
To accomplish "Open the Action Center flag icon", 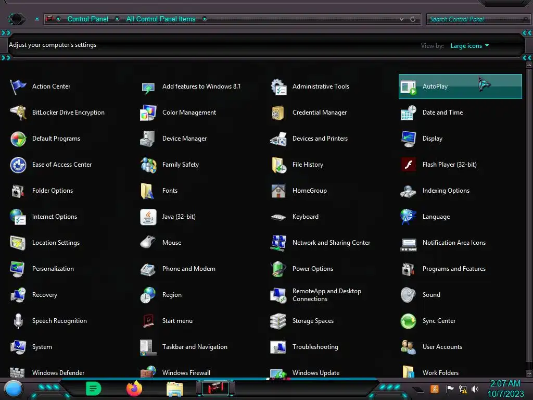I will click(x=18, y=86).
